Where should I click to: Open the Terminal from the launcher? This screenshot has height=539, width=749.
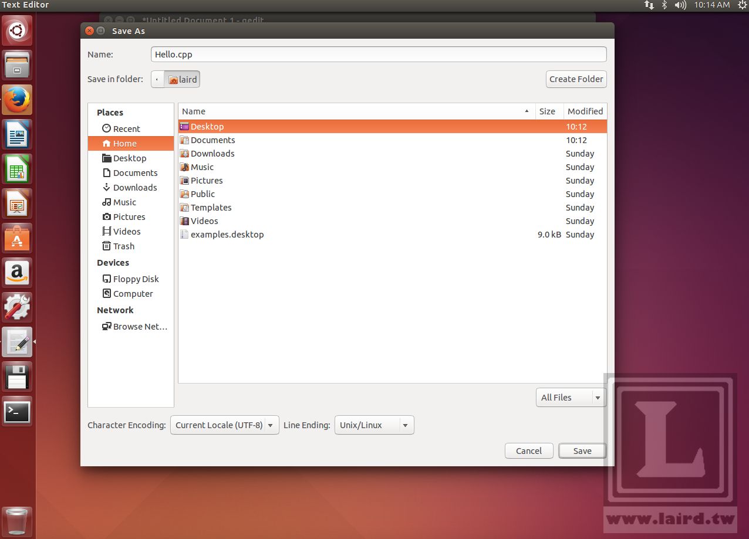point(17,412)
